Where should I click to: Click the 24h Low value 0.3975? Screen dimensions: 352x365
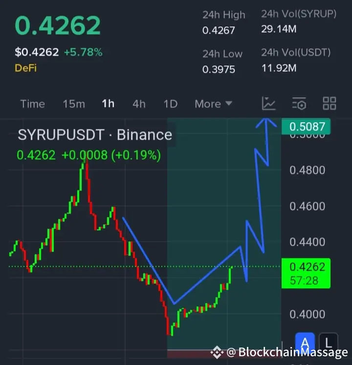coord(219,69)
